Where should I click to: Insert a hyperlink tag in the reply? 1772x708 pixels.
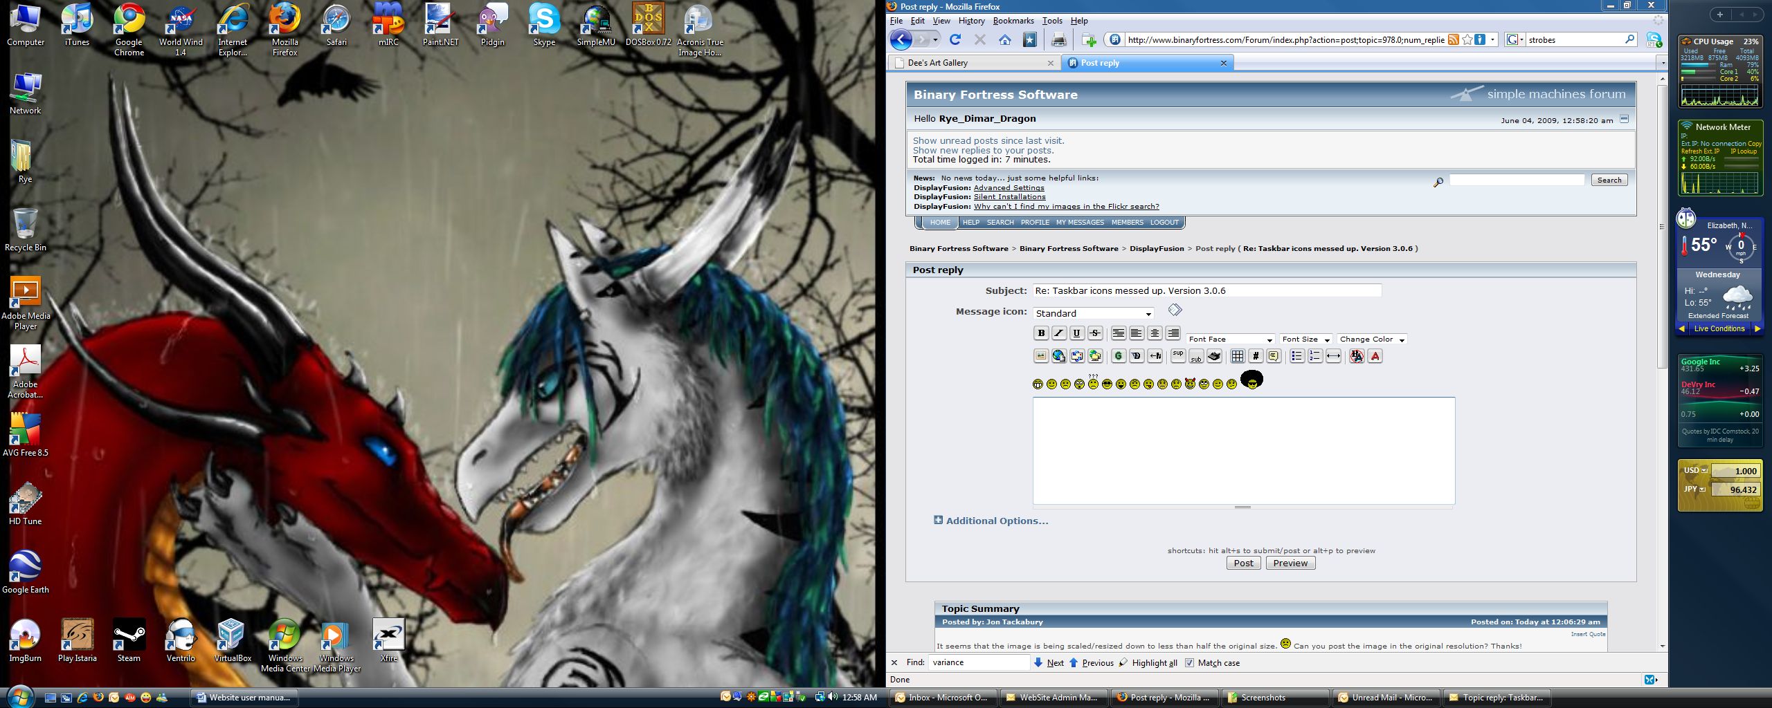1059,356
